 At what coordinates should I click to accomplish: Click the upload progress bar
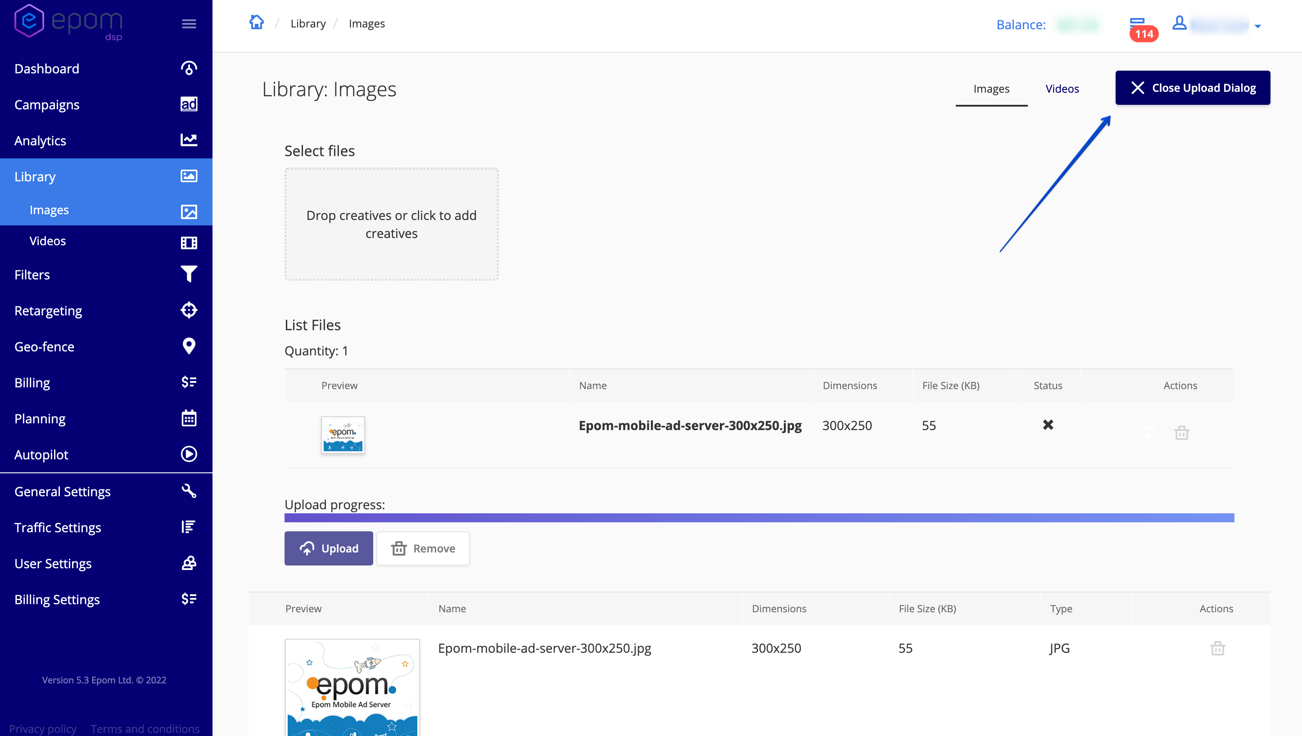pyautogui.click(x=759, y=518)
